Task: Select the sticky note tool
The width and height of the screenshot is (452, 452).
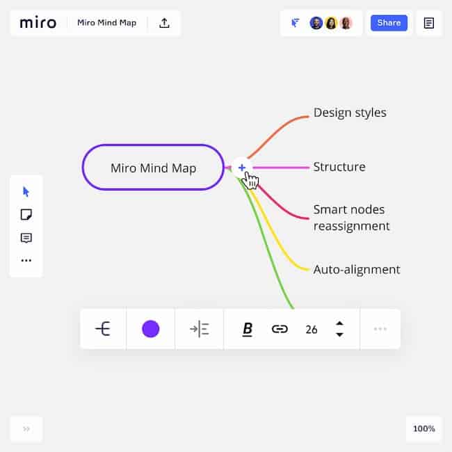Action: 26,215
